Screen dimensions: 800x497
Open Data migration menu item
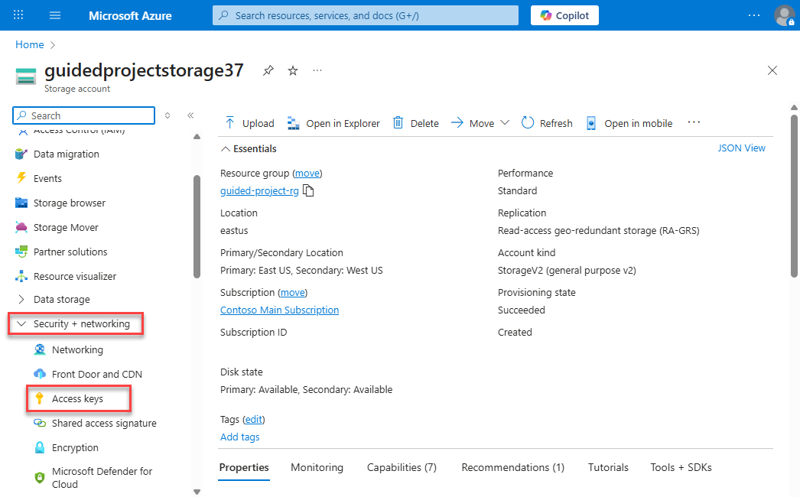click(x=57, y=154)
